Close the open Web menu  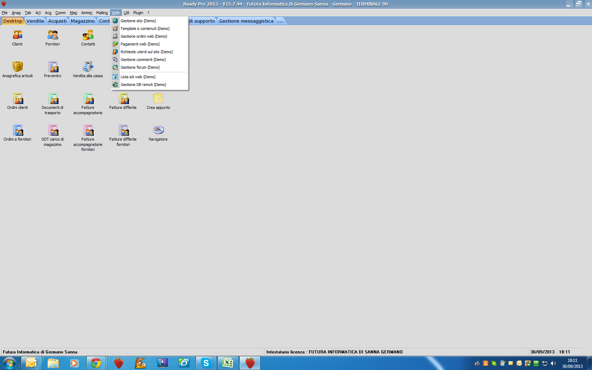click(116, 13)
